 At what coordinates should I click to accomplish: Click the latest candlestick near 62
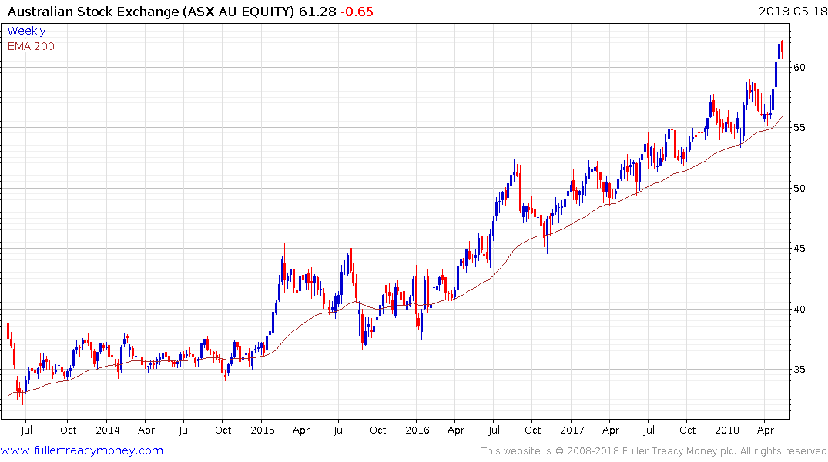(x=782, y=49)
